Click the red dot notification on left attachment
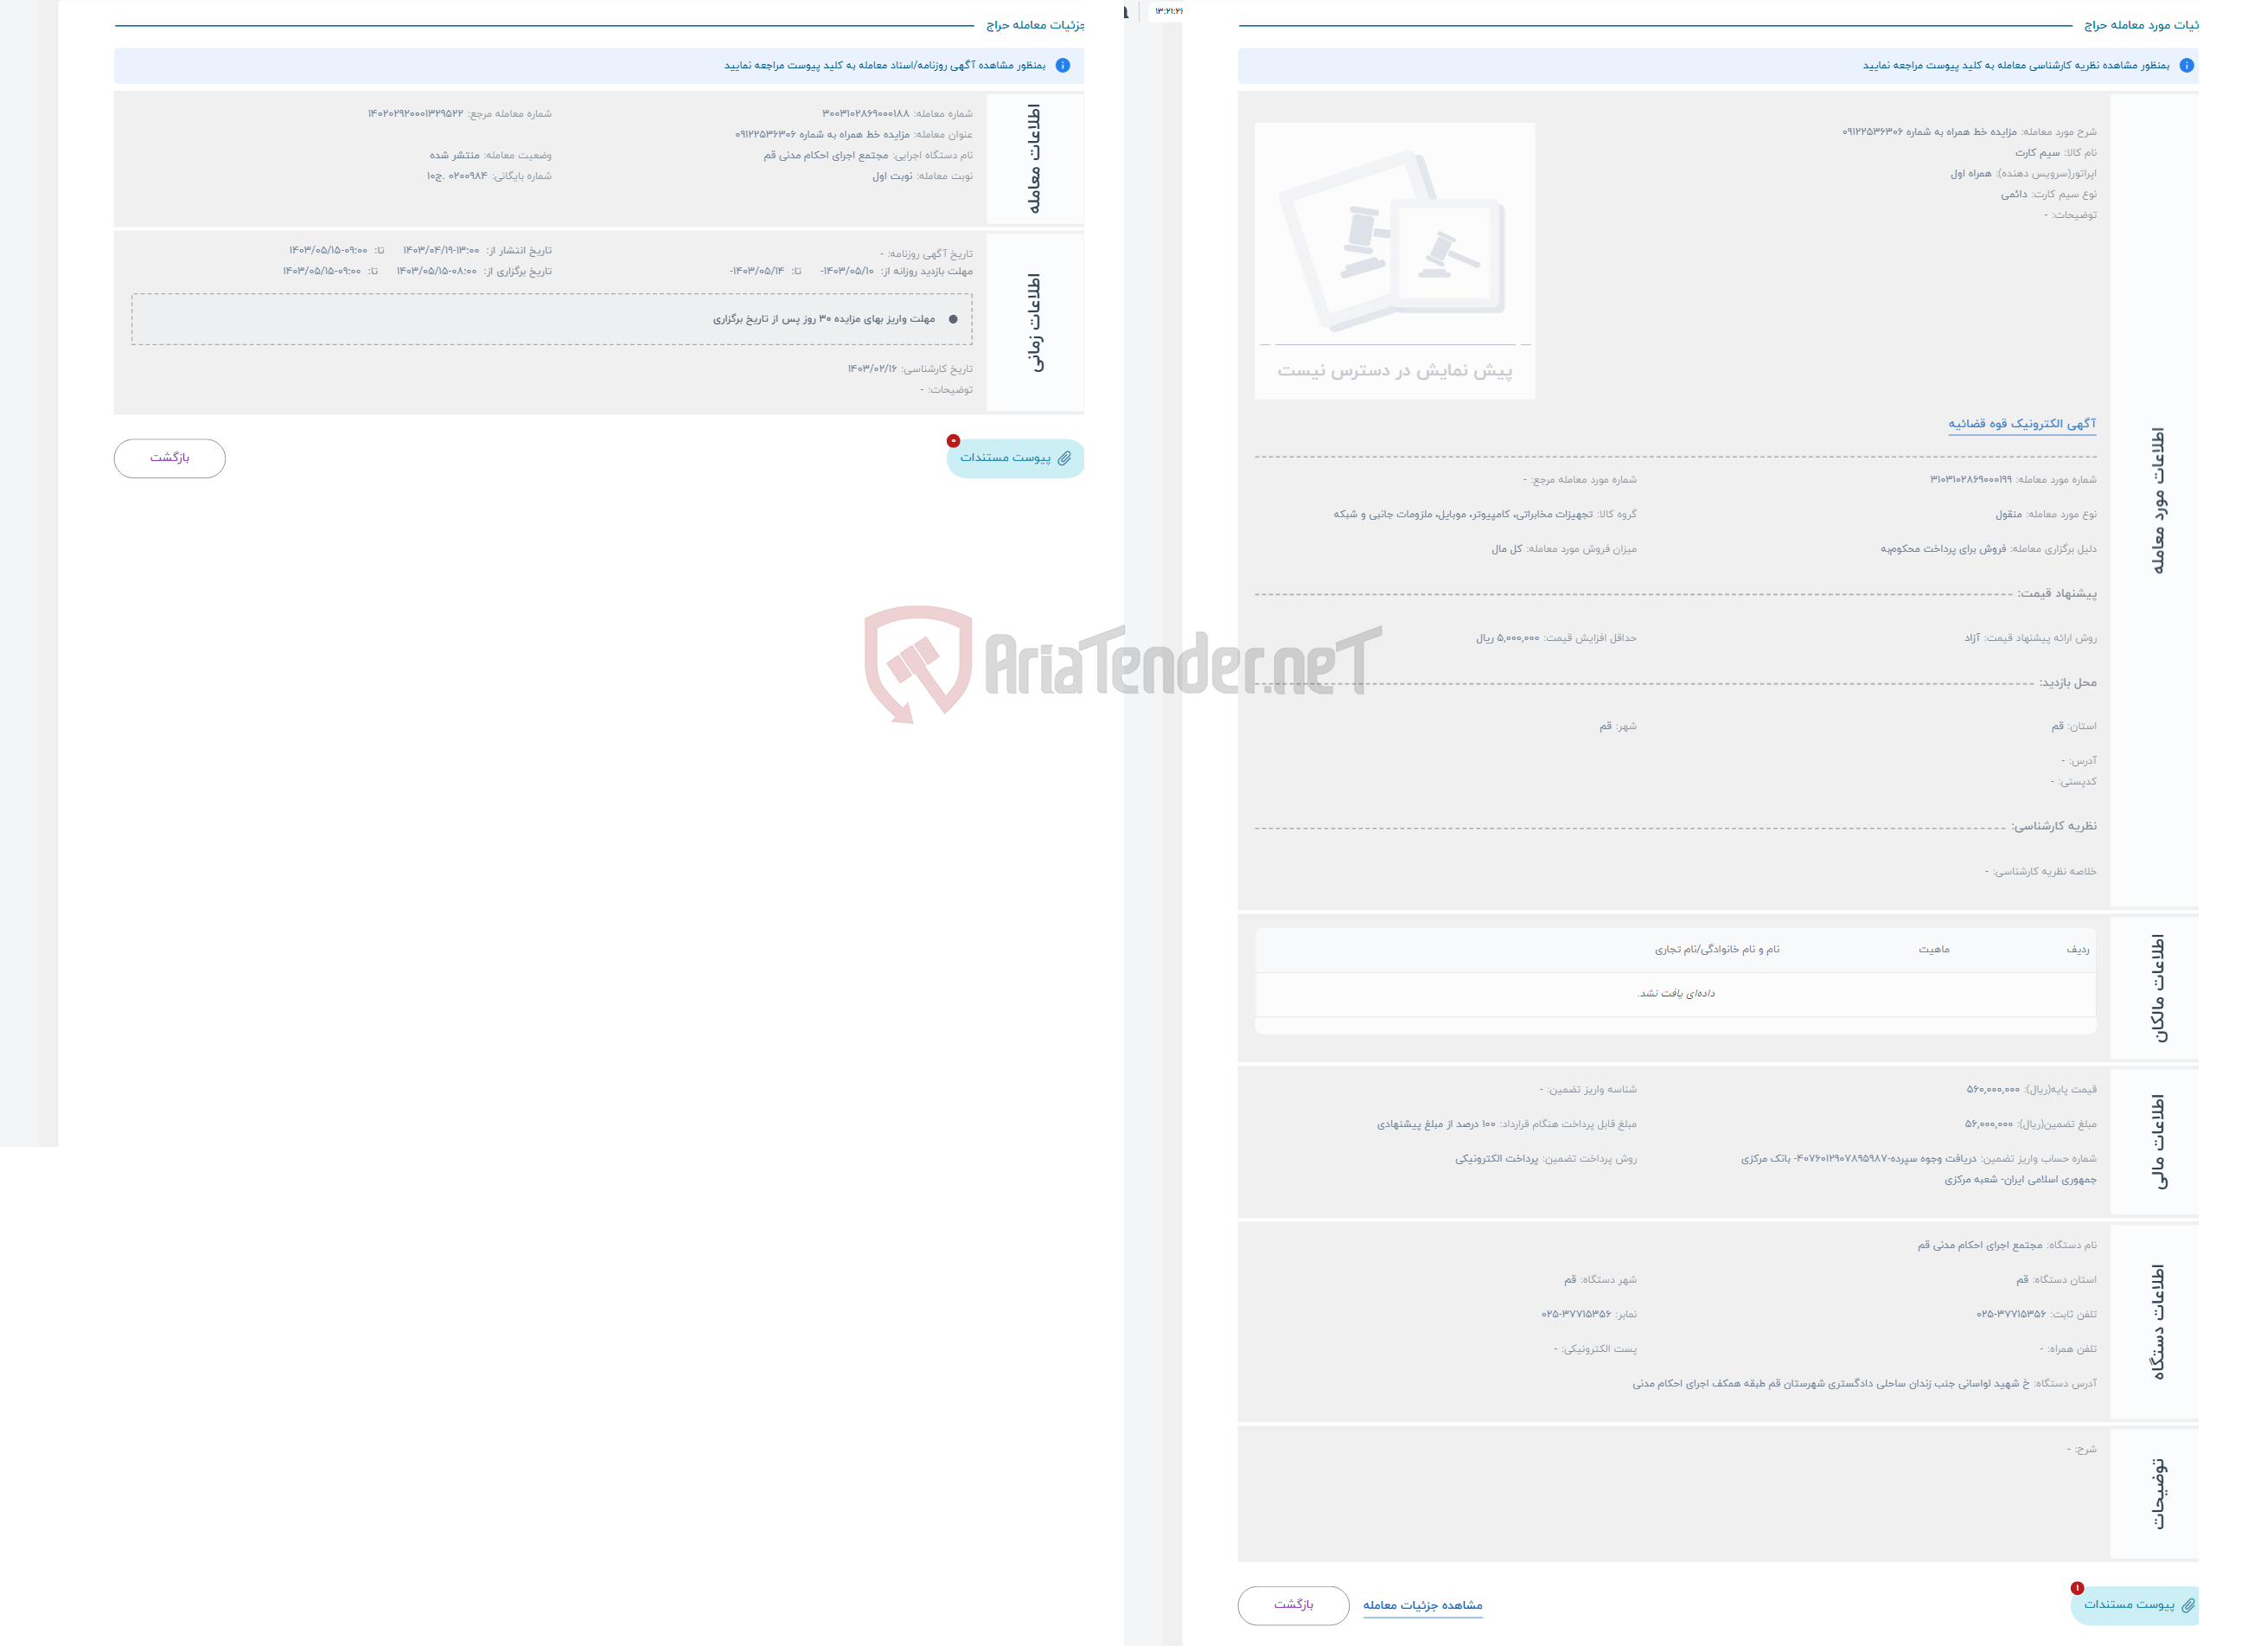2248x1646 pixels. tap(955, 440)
